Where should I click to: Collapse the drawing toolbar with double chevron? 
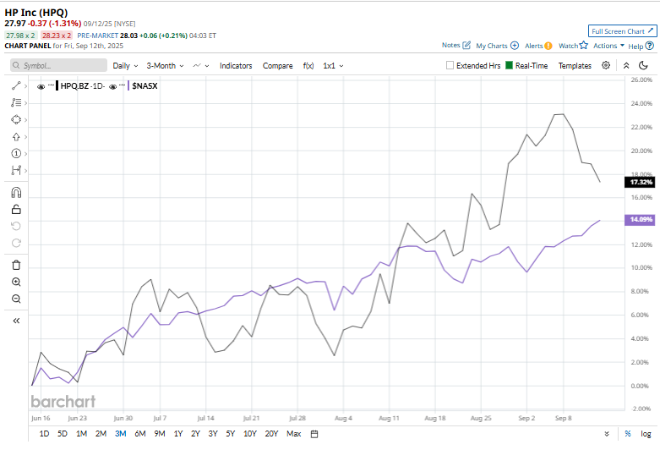click(16, 321)
